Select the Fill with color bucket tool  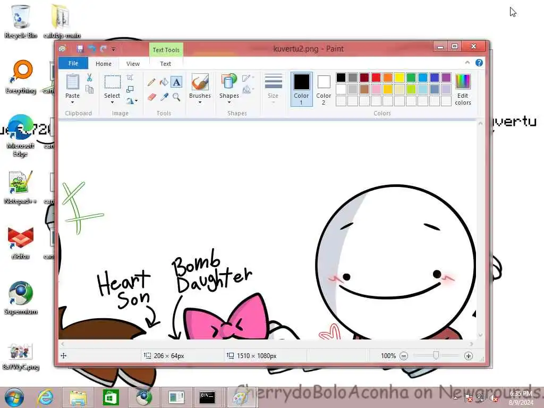164,82
